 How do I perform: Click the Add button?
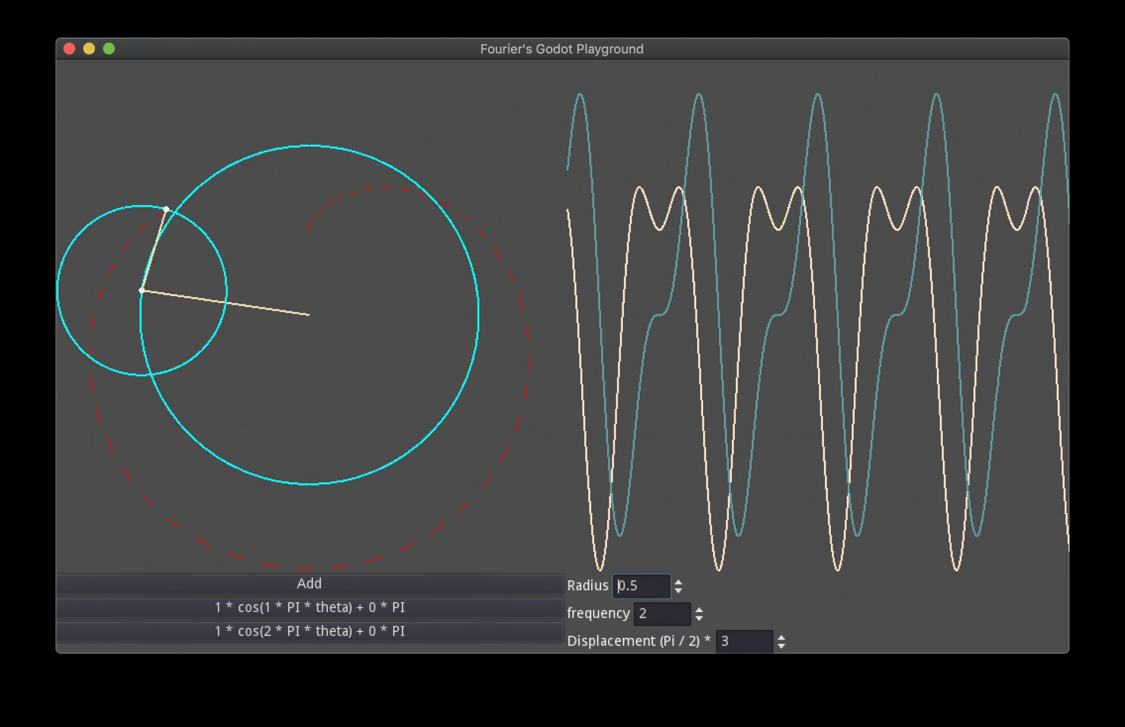(x=309, y=584)
